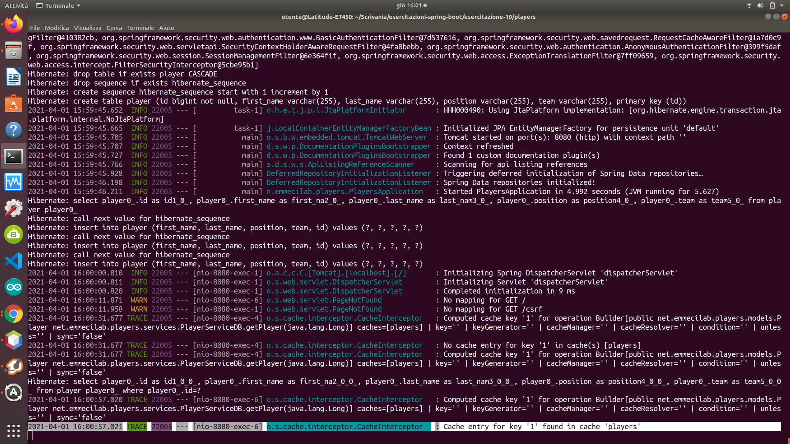Screen dimensions: 790x444
Task: Open the Aiuto menu
Action: tap(167, 28)
